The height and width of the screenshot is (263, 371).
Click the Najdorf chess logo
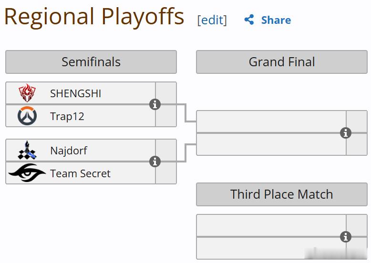pyautogui.click(x=27, y=150)
